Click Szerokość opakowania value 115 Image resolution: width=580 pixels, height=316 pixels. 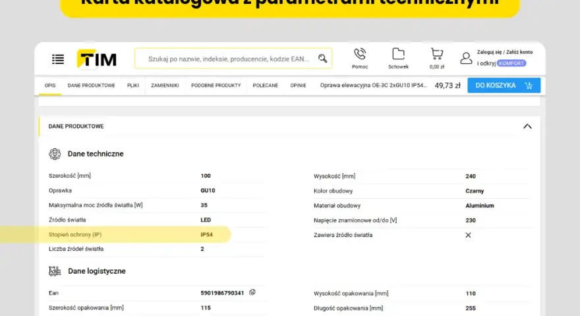tap(206, 307)
